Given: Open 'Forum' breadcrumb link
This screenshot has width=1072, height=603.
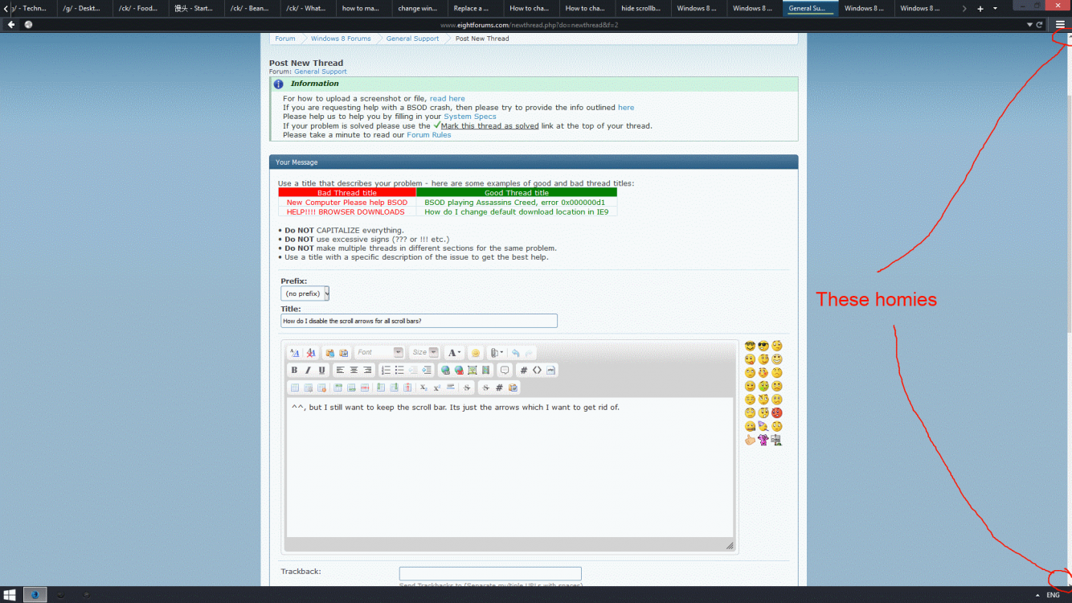Looking at the screenshot, I should tap(285, 39).
